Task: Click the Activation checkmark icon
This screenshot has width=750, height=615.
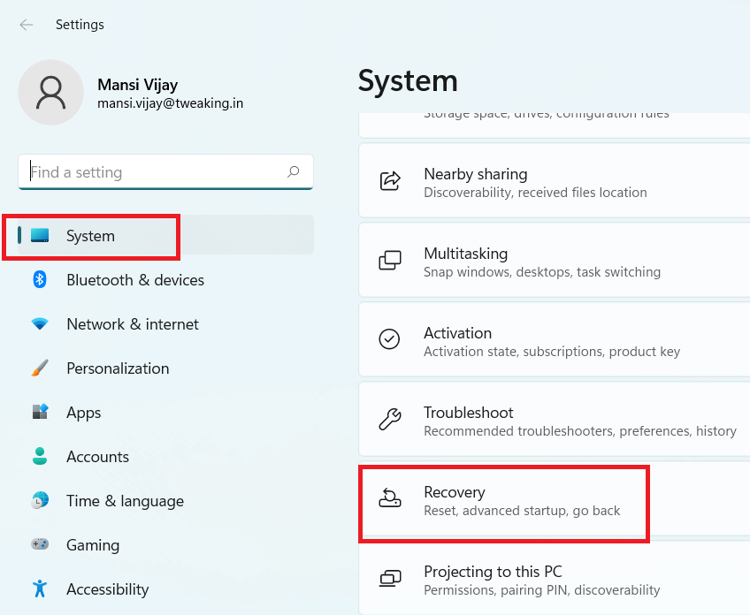Action: (389, 339)
